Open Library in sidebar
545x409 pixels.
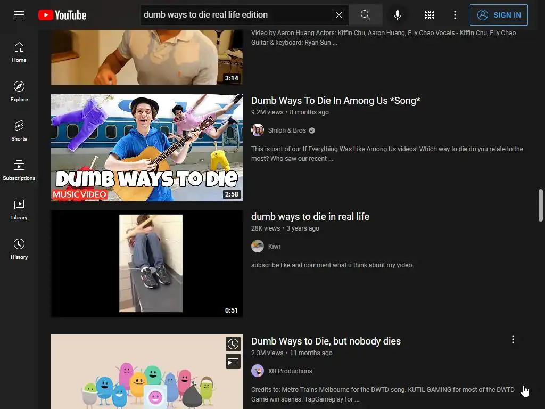[19, 209]
